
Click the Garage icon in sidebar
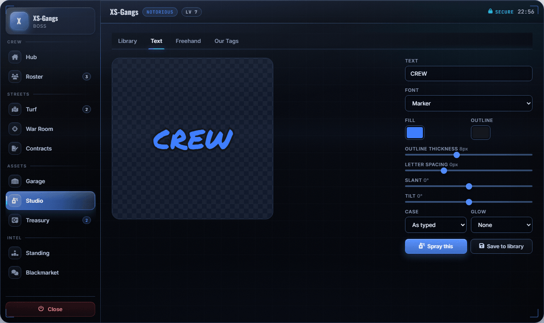click(x=15, y=181)
